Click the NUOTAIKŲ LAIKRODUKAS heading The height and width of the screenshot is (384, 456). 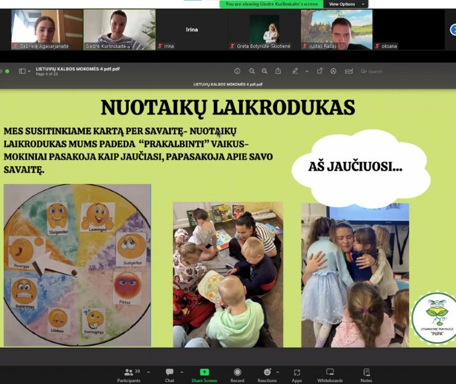tap(228, 108)
